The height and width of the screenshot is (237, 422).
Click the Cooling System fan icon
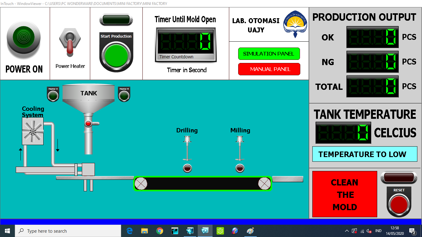pyautogui.click(x=33, y=131)
